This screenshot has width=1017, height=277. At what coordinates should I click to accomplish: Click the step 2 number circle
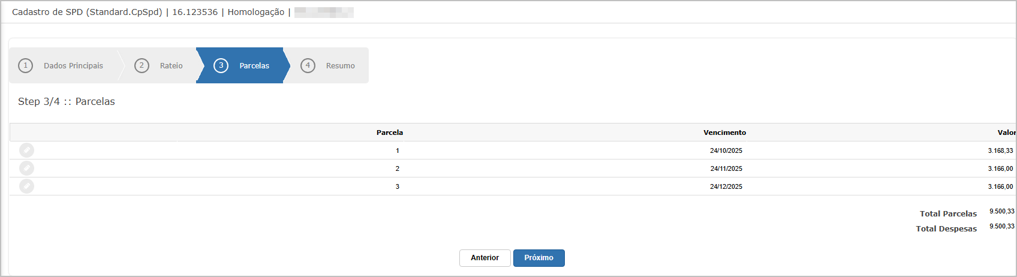click(x=142, y=65)
